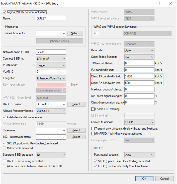Click the help question mark icon
The height and width of the screenshot is (184, 177).
coord(159,3)
